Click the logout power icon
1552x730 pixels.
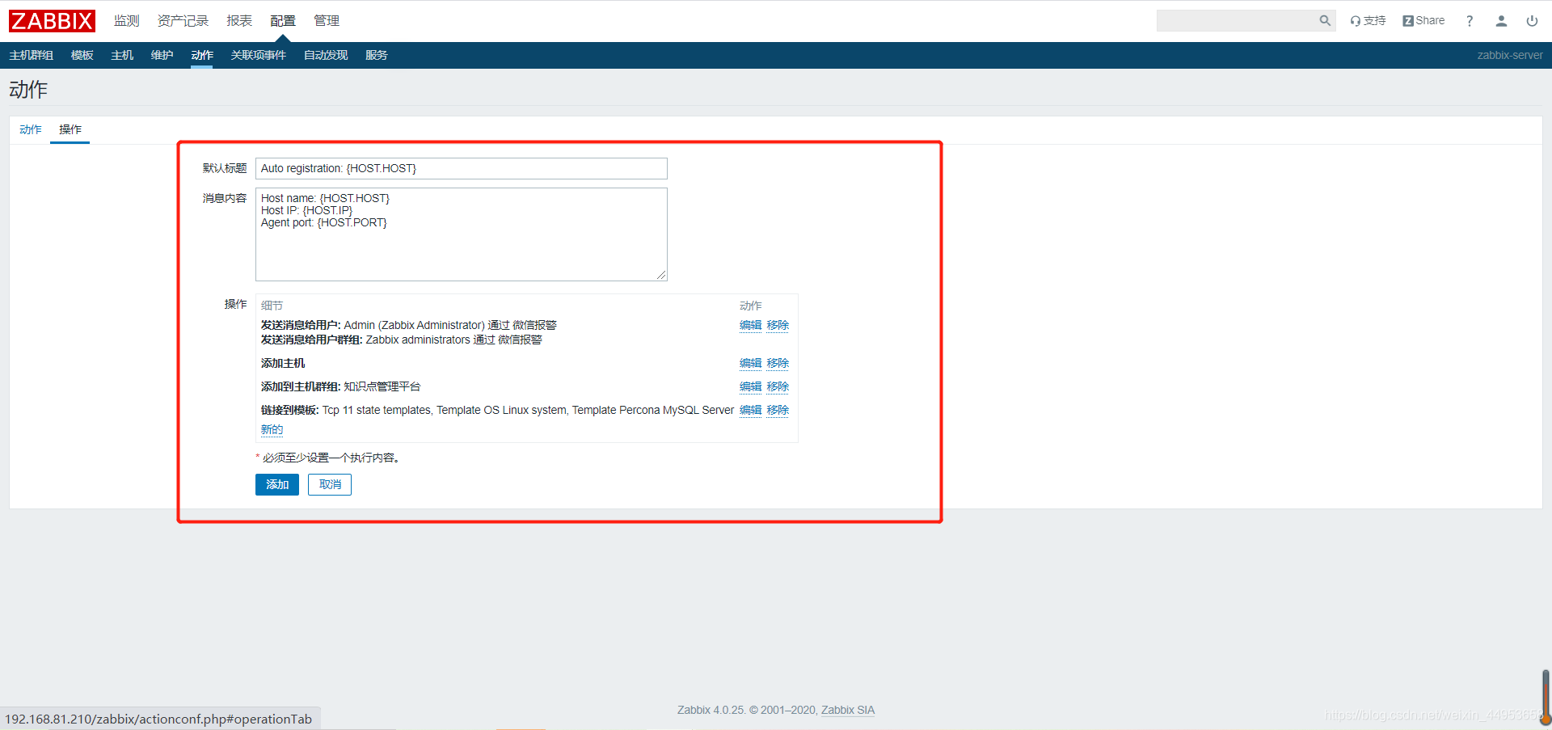1532,21
